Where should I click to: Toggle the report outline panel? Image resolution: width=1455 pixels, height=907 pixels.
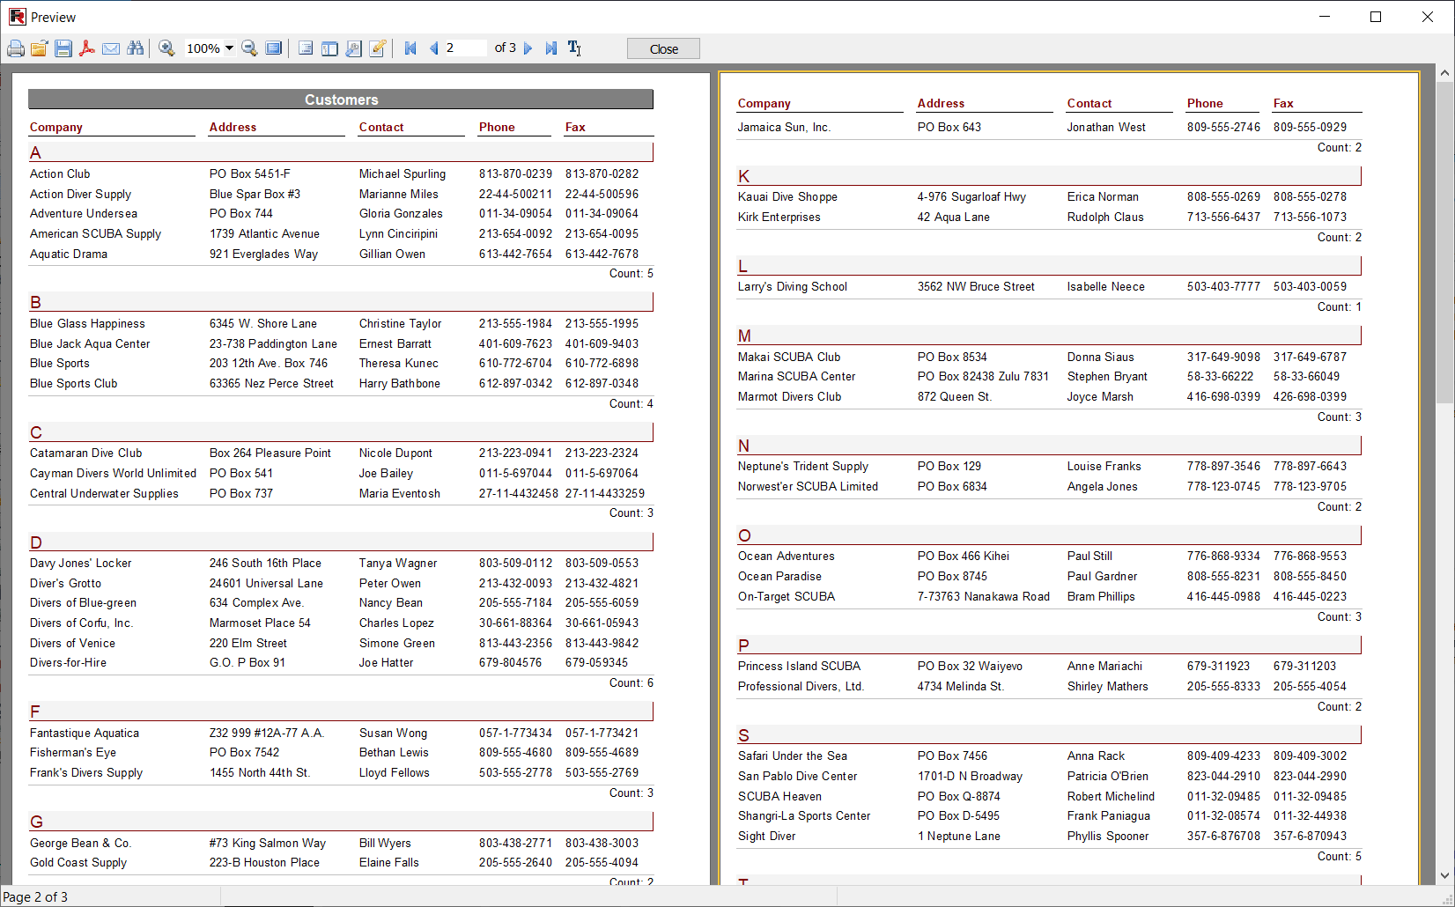pyautogui.click(x=306, y=48)
